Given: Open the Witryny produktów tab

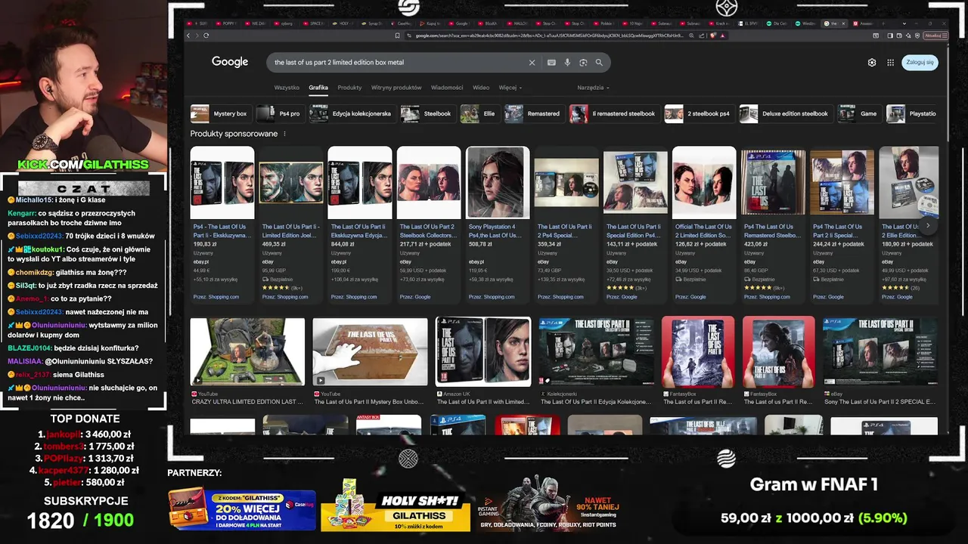Looking at the screenshot, I should point(396,88).
